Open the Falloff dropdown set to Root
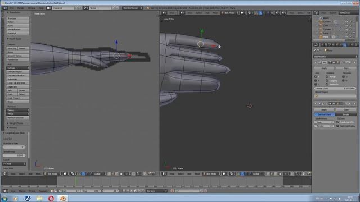The image size is (360, 202). 14,164
